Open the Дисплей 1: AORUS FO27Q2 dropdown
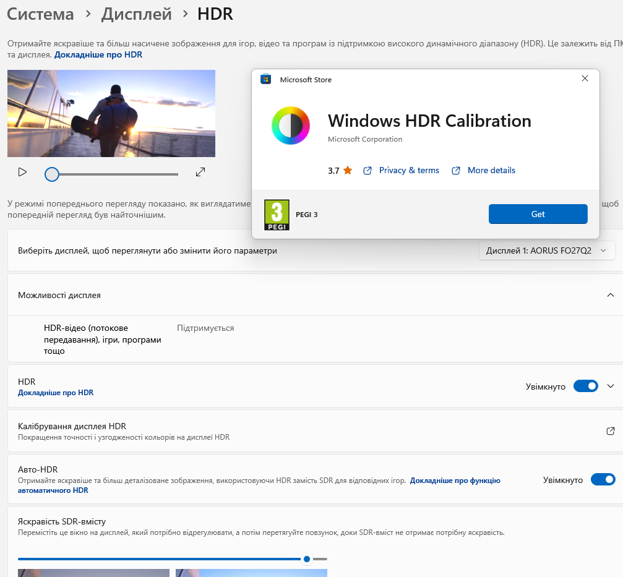Image resolution: width=623 pixels, height=577 pixels. [547, 250]
